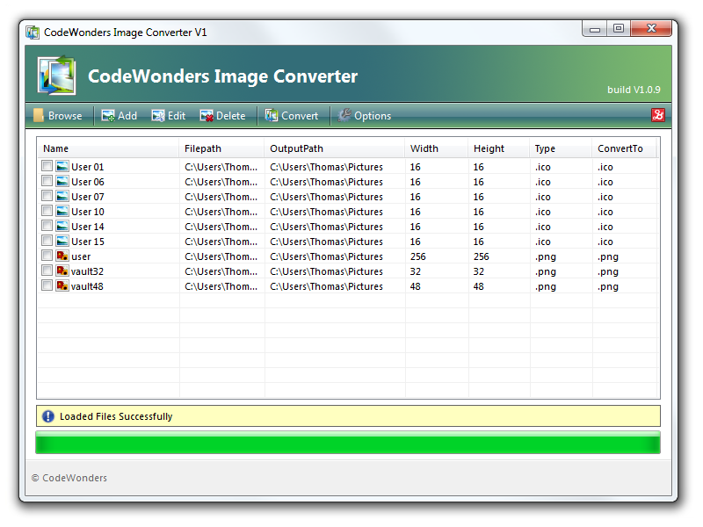Select the vault32 checkbox
Screen dimensions: 703x527
[47, 271]
